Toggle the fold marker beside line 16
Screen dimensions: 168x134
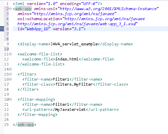10,79
